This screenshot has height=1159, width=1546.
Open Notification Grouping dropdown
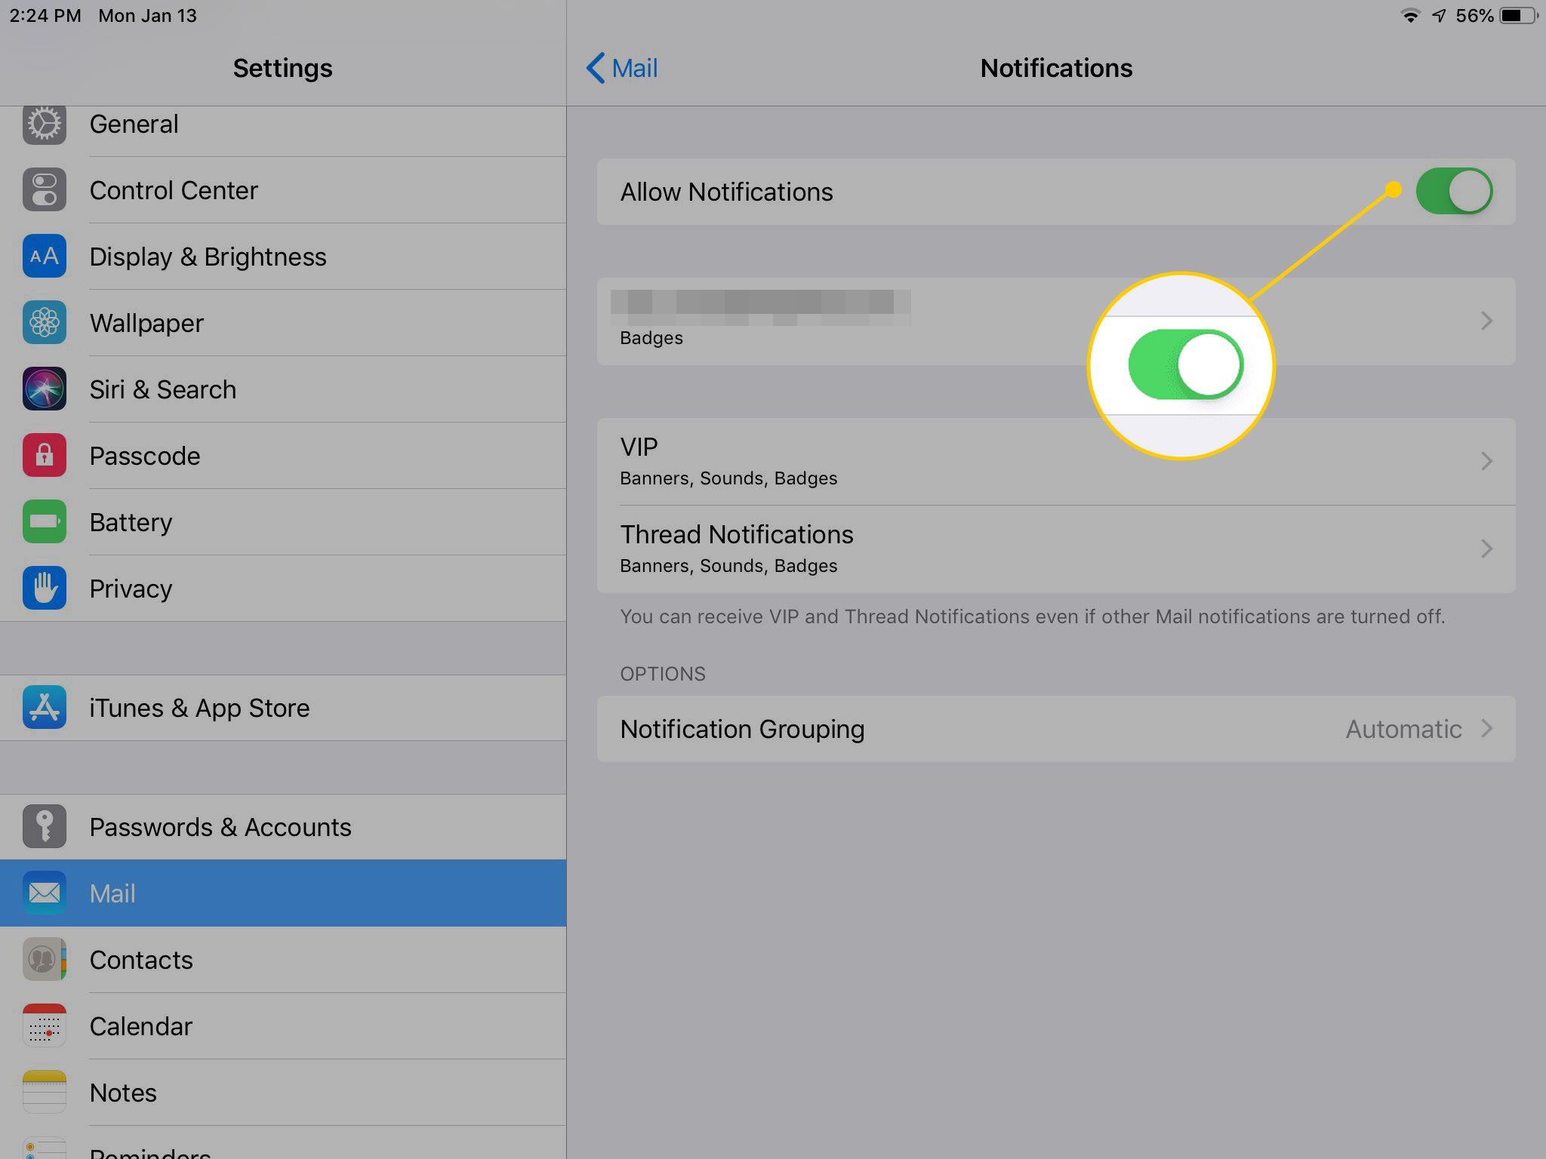pos(1055,728)
